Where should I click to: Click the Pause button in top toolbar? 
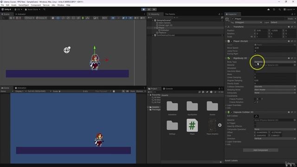(x=149, y=9)
